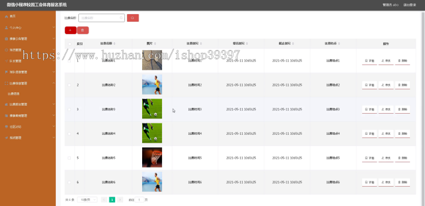The width and height of the screenshot is (425, 206).
Task: Click 删除 for row 比赛名称6
Action: click(402, 182)
